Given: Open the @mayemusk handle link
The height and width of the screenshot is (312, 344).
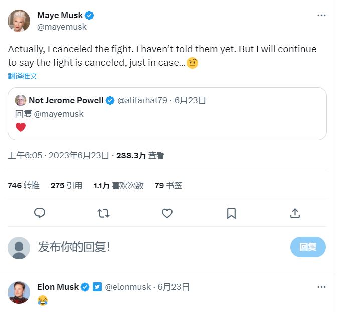Looking at the screenshot, I should click(62, 27).
